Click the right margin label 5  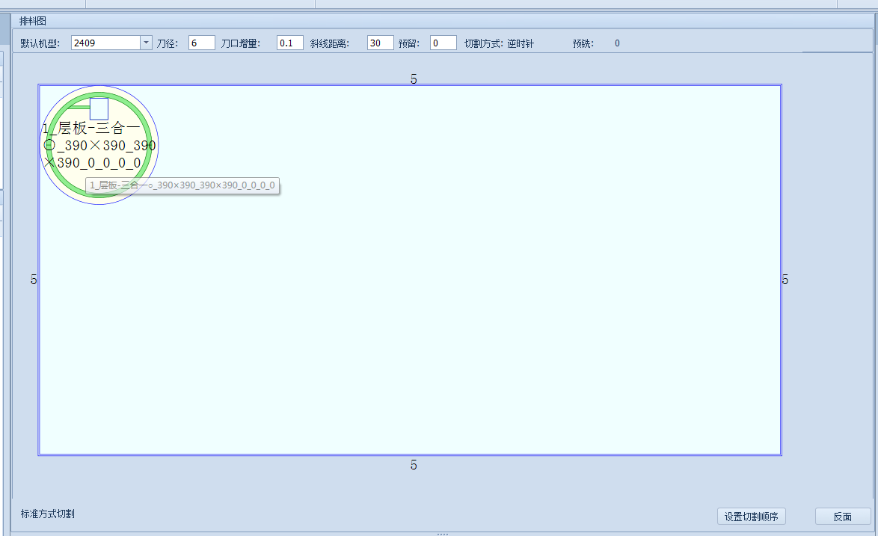785,280
